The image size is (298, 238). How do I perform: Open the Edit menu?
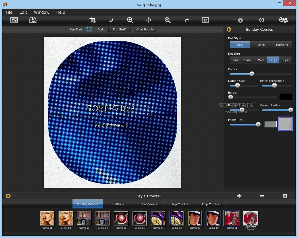click(x=23, y=12)
